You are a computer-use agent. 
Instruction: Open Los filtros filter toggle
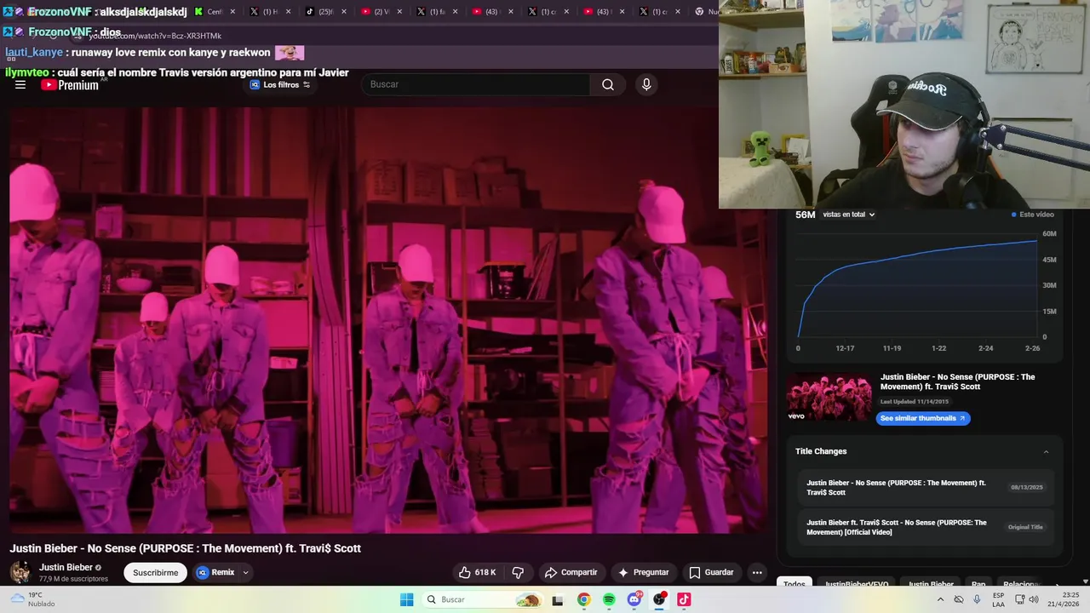coord(280,84)
